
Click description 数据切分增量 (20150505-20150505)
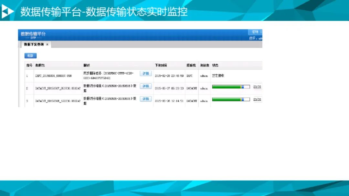click(x=110, y=101)
